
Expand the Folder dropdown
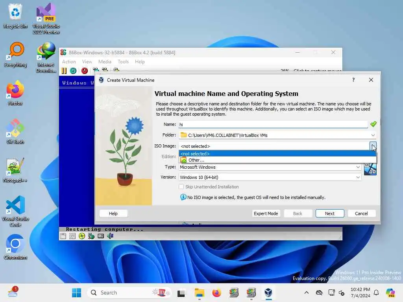[x=373, y=135]
